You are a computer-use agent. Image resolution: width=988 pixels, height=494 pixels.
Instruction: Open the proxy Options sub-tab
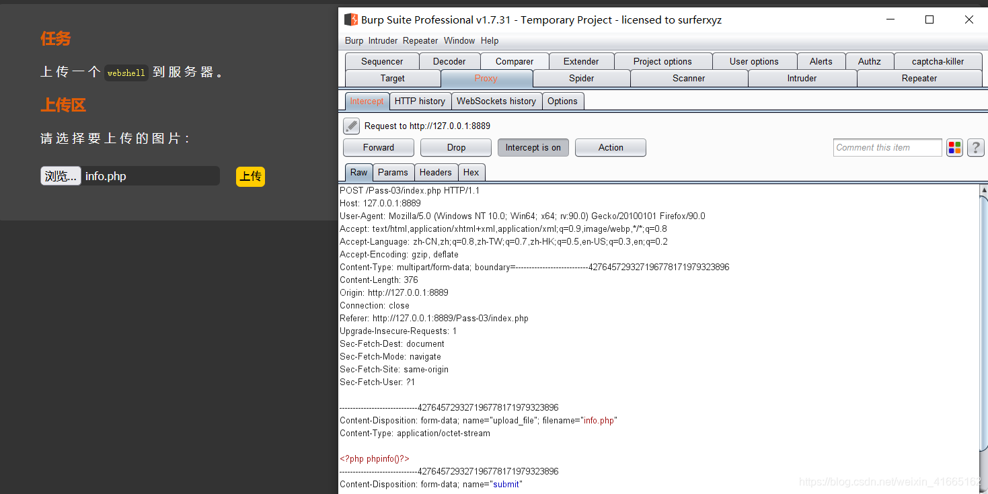tap(562, 101)
